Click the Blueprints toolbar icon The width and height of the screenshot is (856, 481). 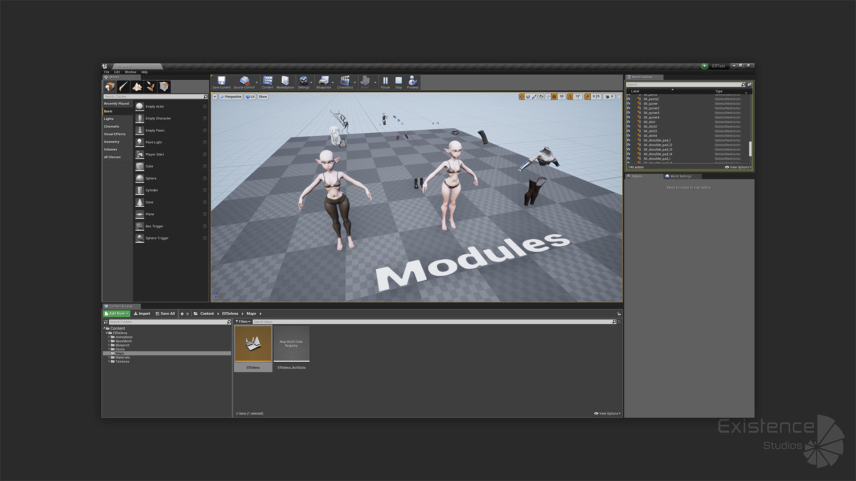click(324, 82)
